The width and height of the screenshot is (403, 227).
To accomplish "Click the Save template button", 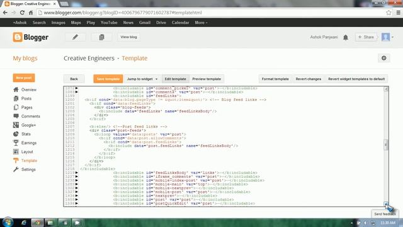I will (x=108, y=79).
